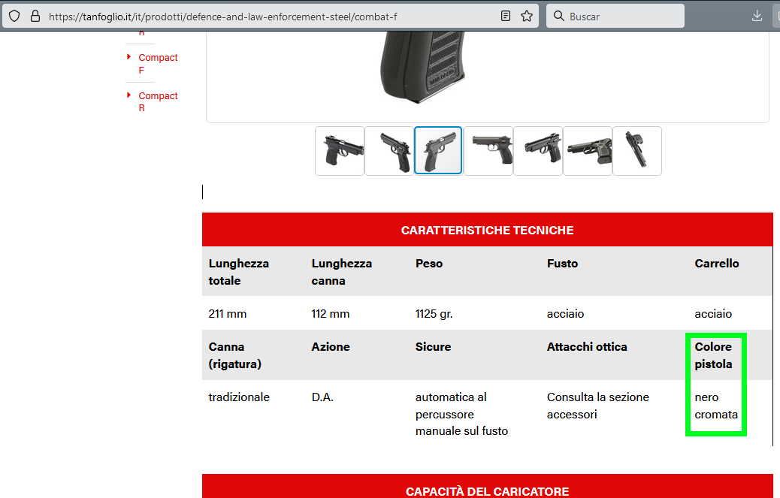Open the downloads arrow icon
The image size is (780, 498).
757,16
